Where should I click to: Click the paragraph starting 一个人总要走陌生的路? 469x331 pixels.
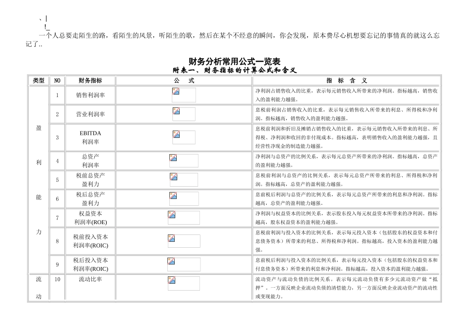pyautogui.click(x=233, y=40)
